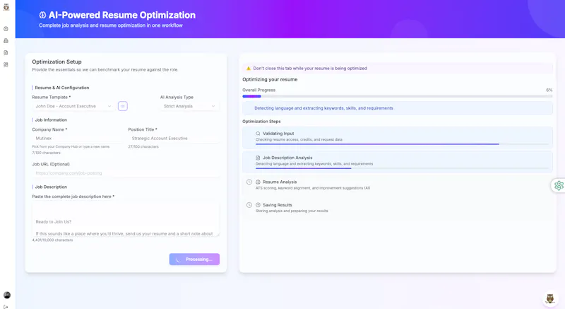The height and width of the screenshot is (309, 565).
Task: Click the Overall Progress bar
Action: pyautogui.click(x=397, y=96)
